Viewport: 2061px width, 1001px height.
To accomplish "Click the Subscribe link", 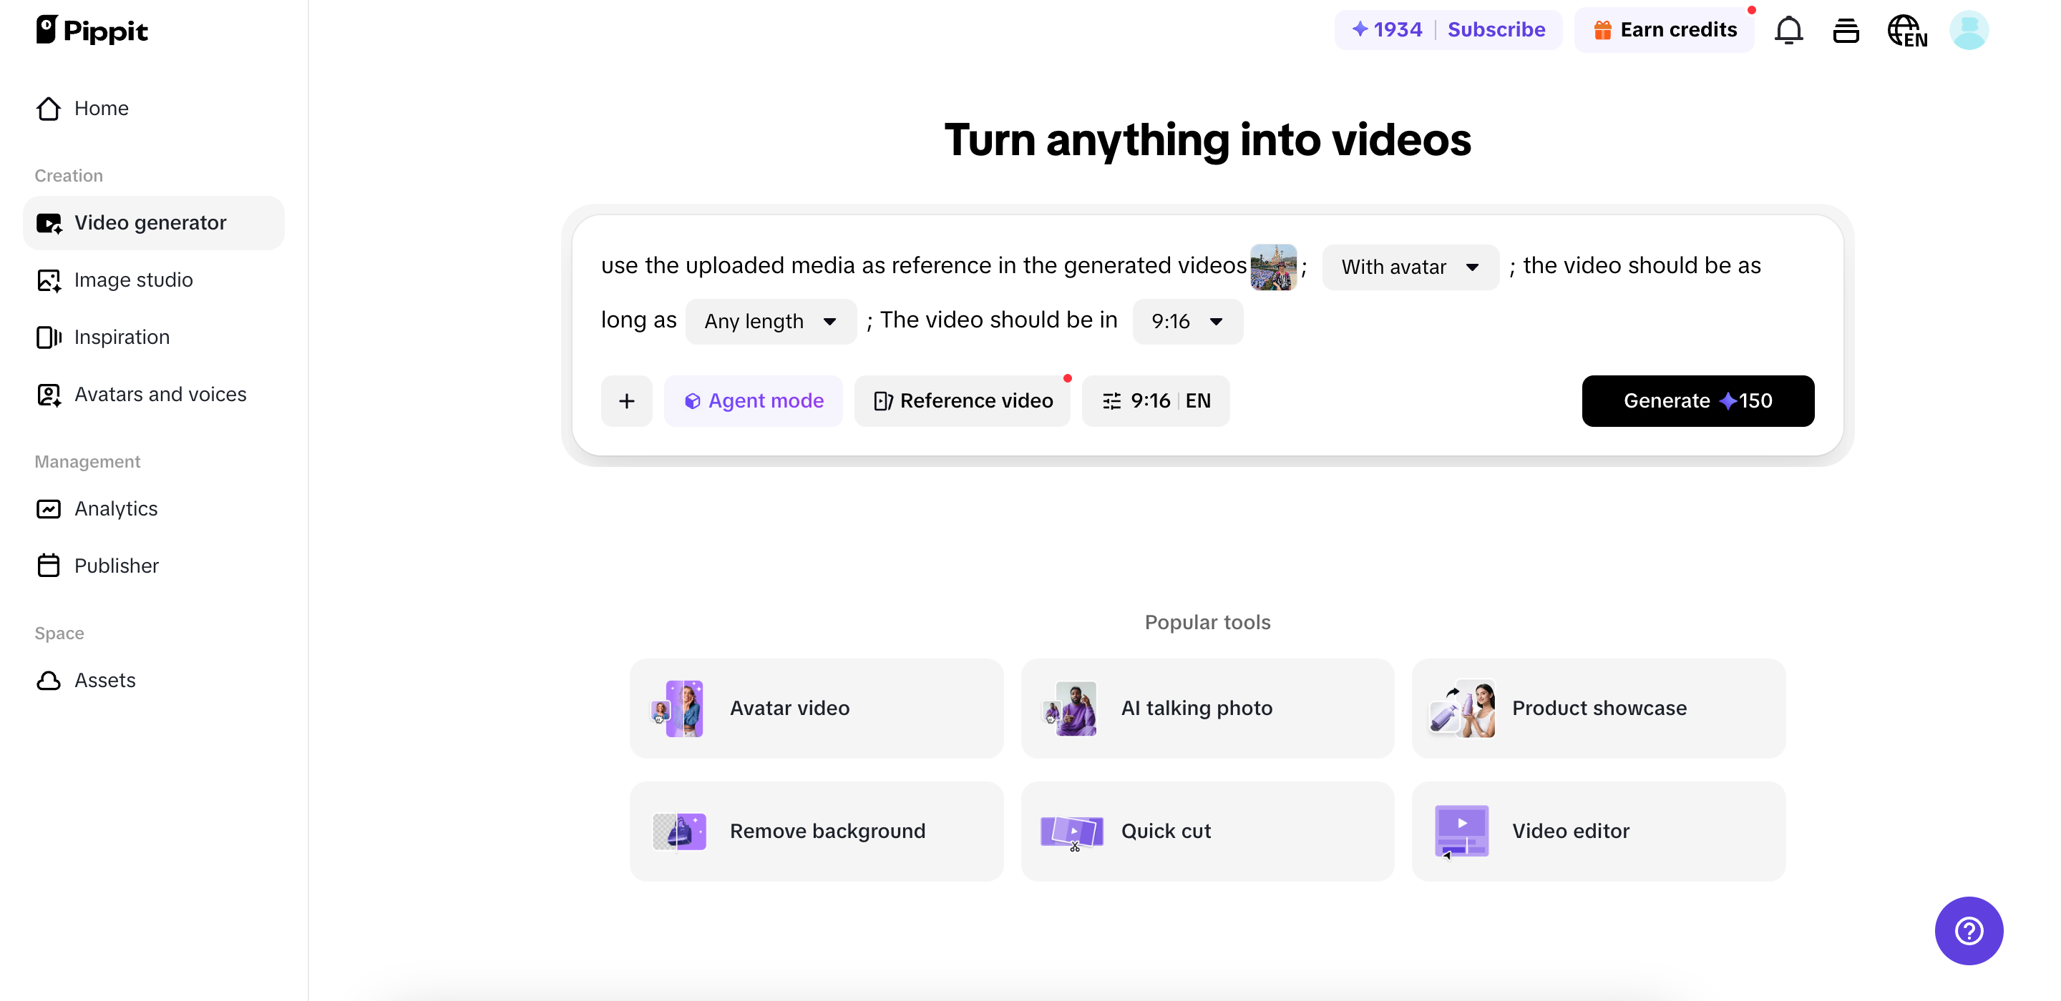I will 1496,29.
